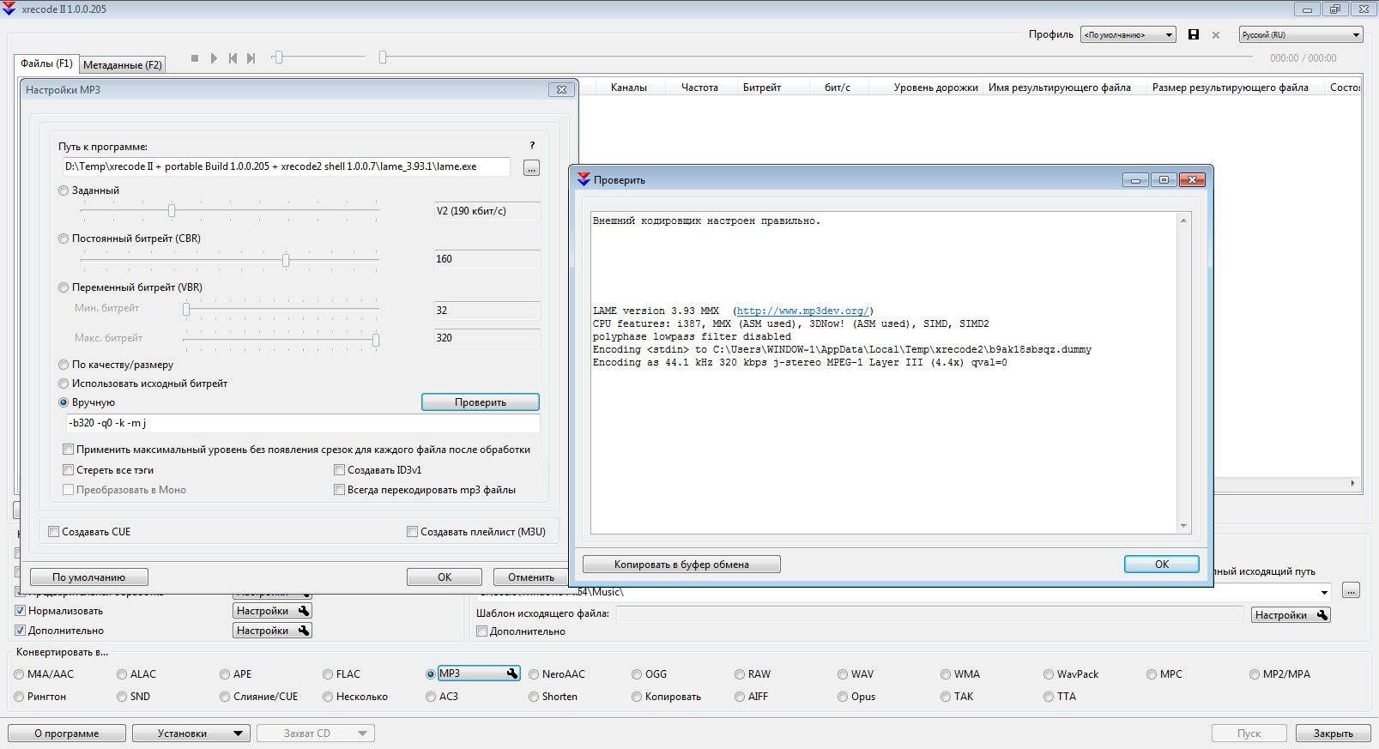This screenshot has height=749, width=1379.
Task: Switch to the Метаданные (F2) tab
Action: click(122, 65)
